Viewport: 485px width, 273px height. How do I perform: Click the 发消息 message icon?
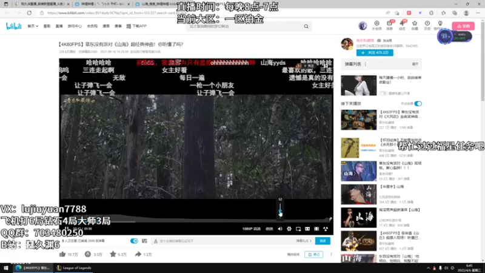(x=379, y=41)
